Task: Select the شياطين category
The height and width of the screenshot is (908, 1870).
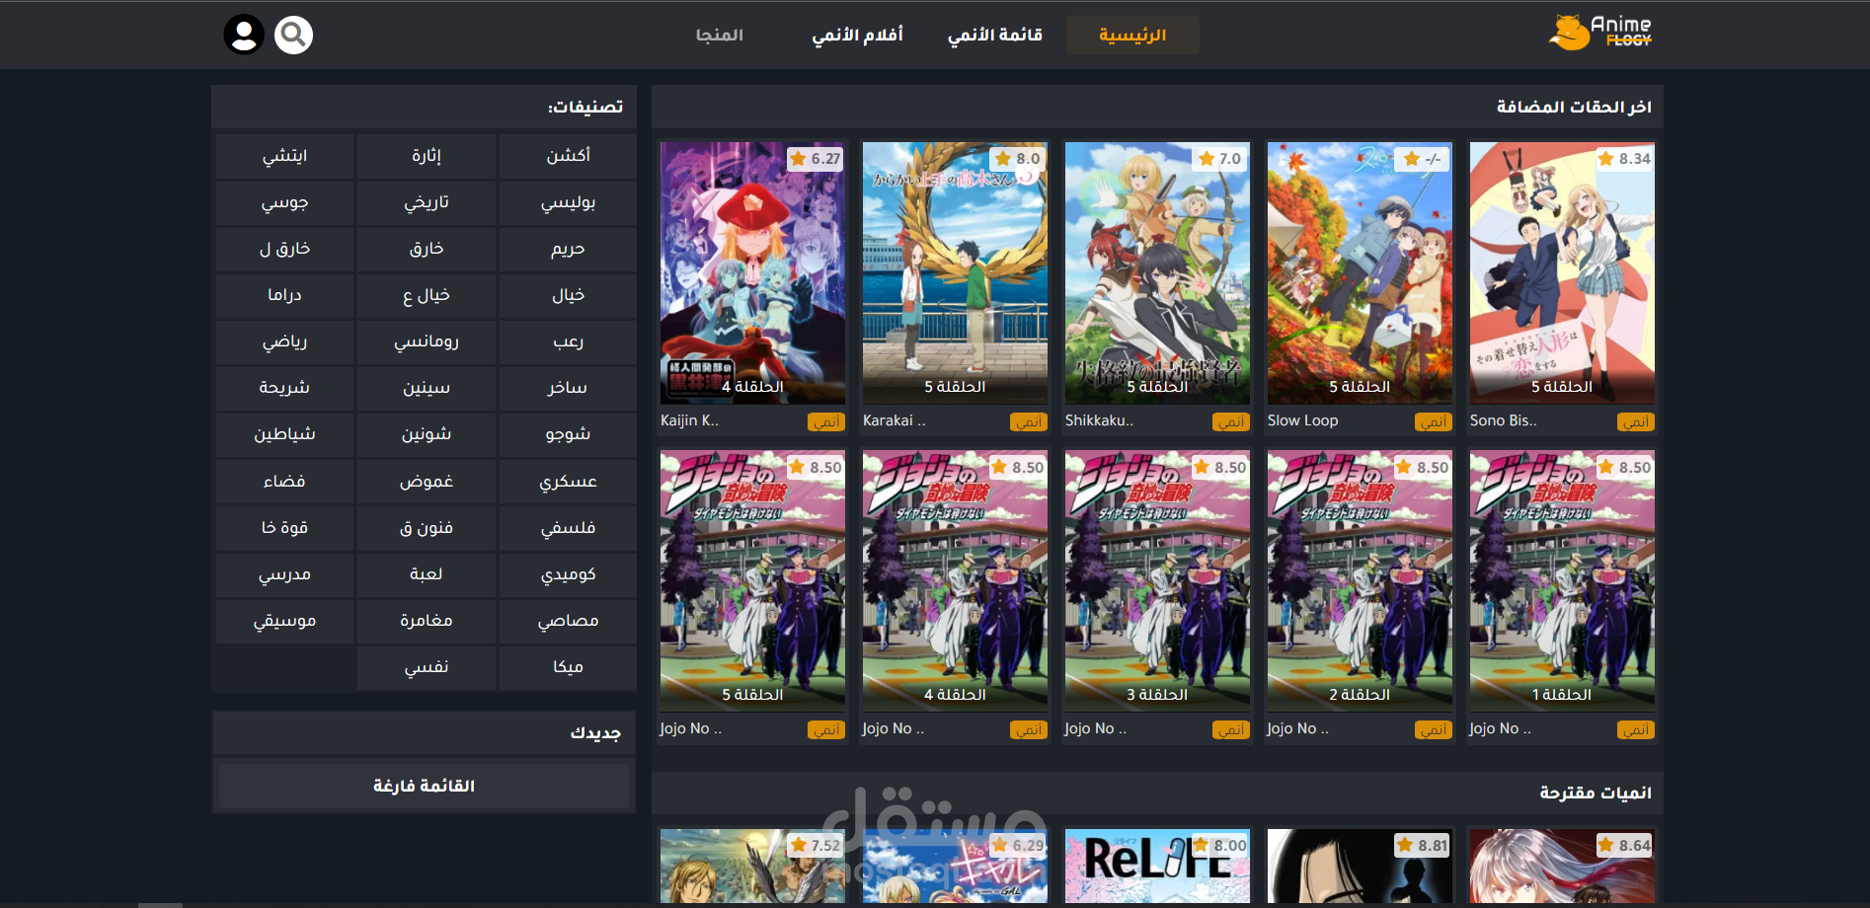Action: (284, 434)
